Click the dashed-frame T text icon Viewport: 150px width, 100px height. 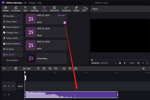click(64, 69)
